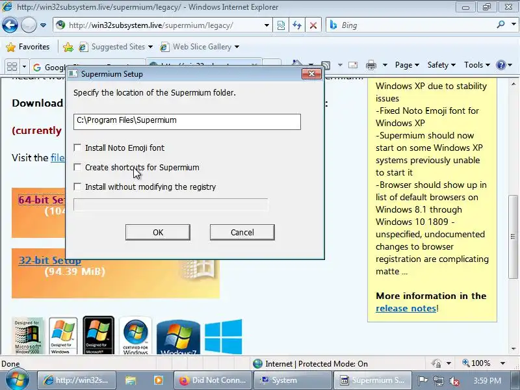Open the search provider dropdown arrow

pyautogui.click(x=513, y=25)
